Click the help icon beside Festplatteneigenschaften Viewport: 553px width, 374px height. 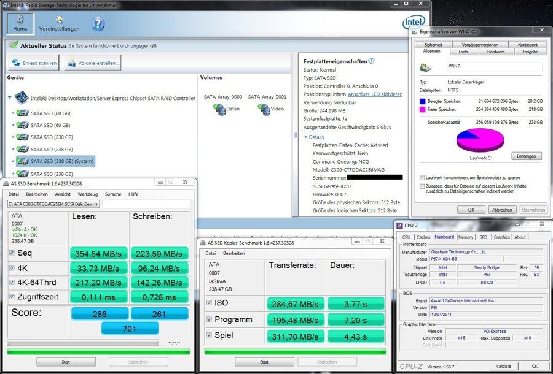371,61
